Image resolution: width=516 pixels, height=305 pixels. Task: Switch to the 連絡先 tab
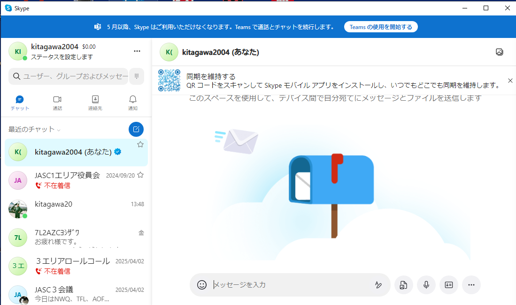[95, 103]
